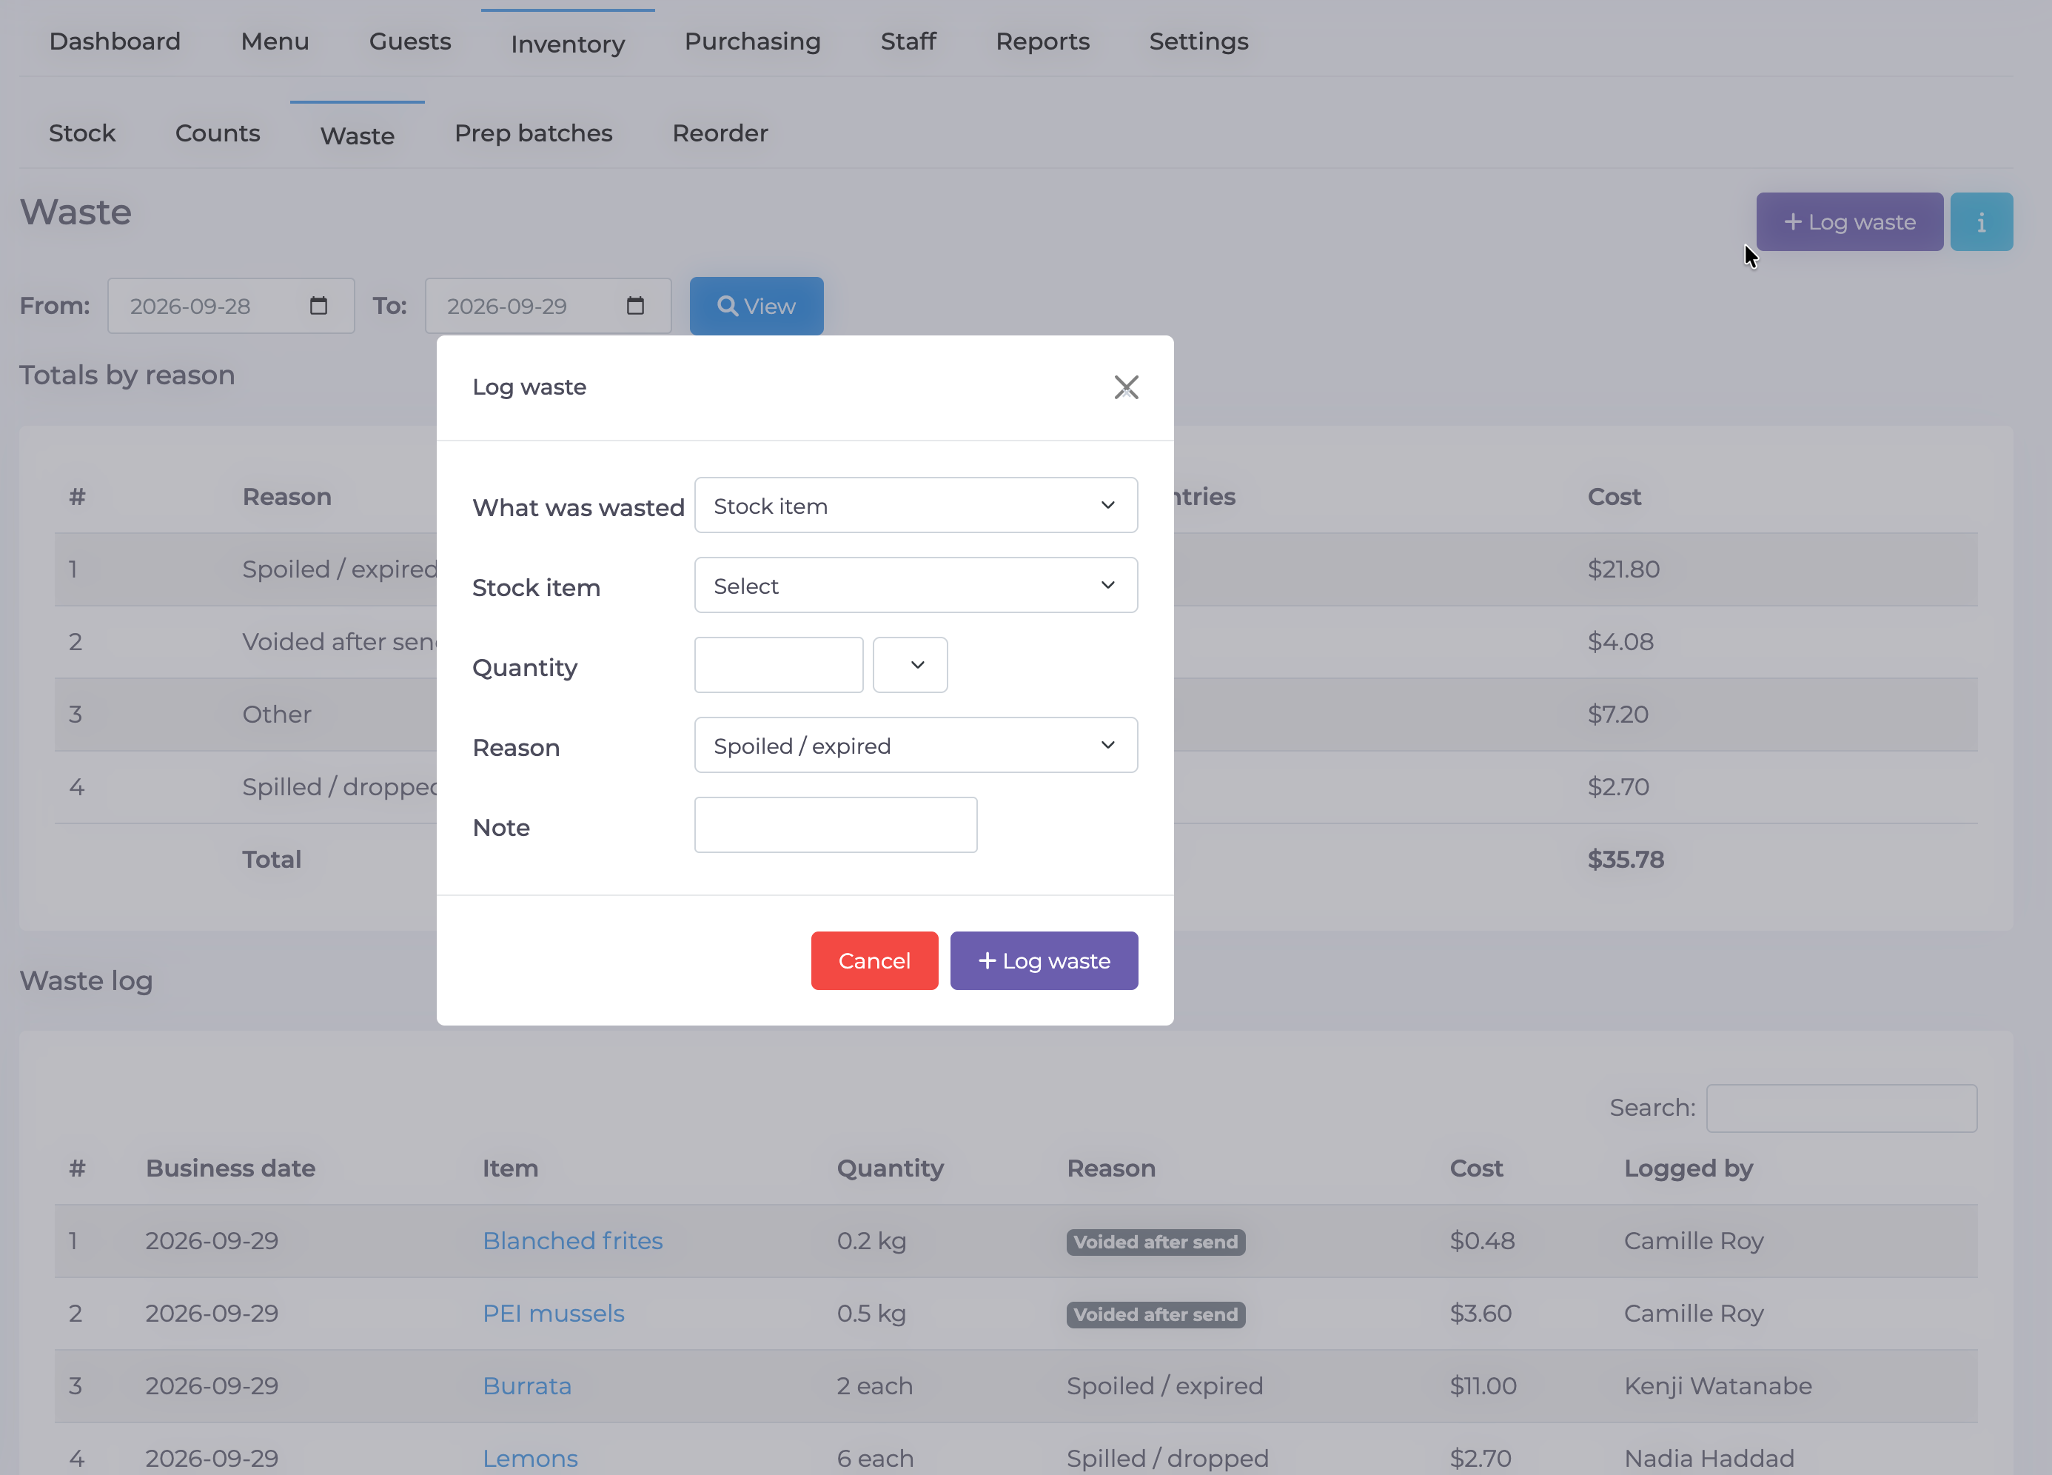2052x1475 pixels.
Task: Click Kenji Watanabe in the waste log
Action: point(1717,1385)
